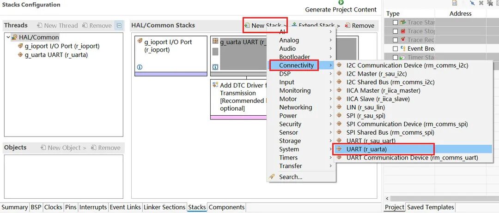Click the icon beside IICA Master entry

click(339, 90)
